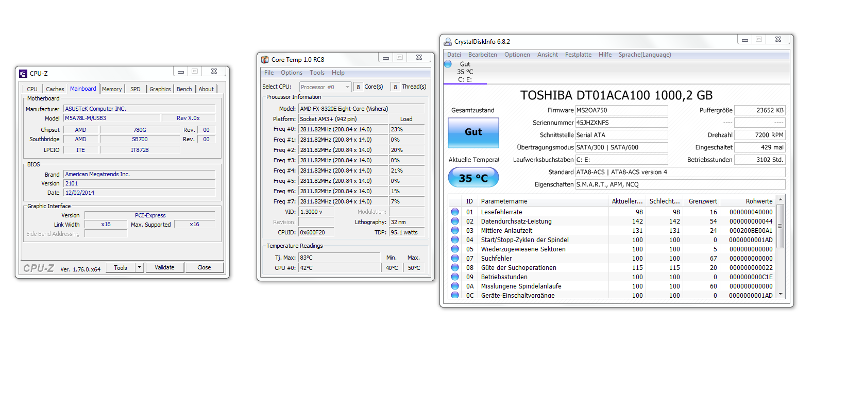Click status orb for Lesefehlerrate row
Screen dimensions: 847x409
coord(455,212)
